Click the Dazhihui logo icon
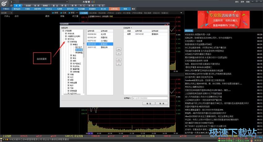Viewport: 263px width, 142px height. 4,3
